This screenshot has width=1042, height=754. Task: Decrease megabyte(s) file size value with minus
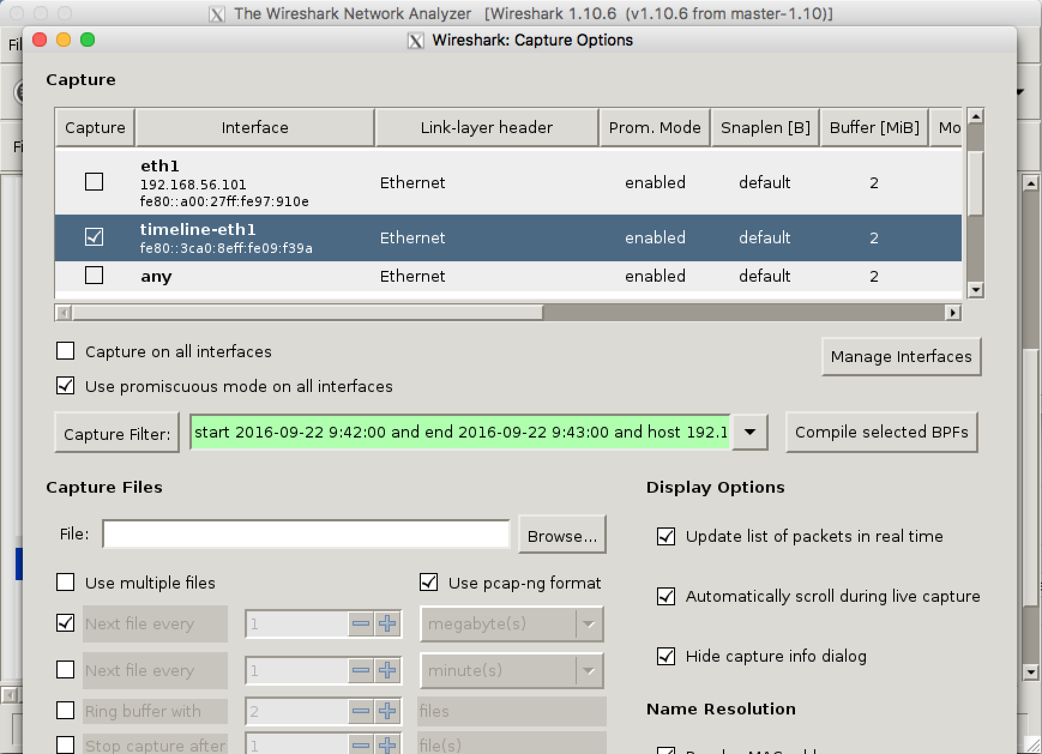point(361,624)
